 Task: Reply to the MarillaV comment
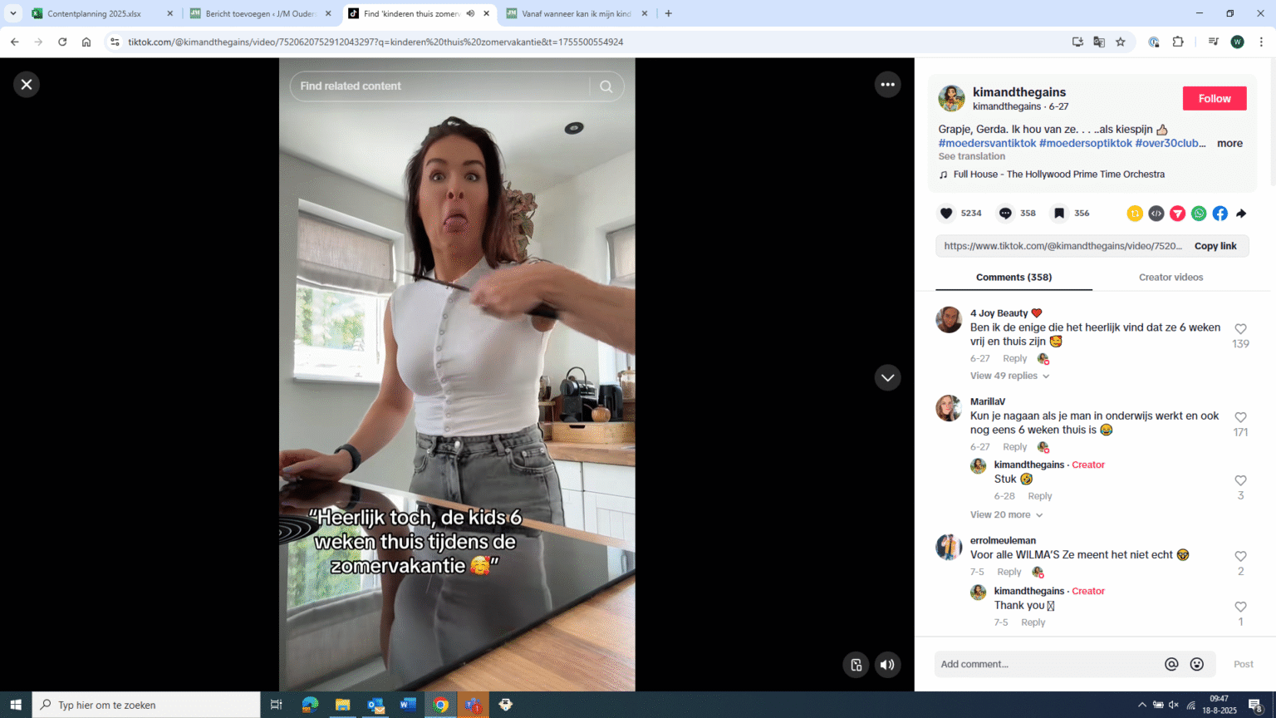pyautogui.click(x=1014, y=447)
